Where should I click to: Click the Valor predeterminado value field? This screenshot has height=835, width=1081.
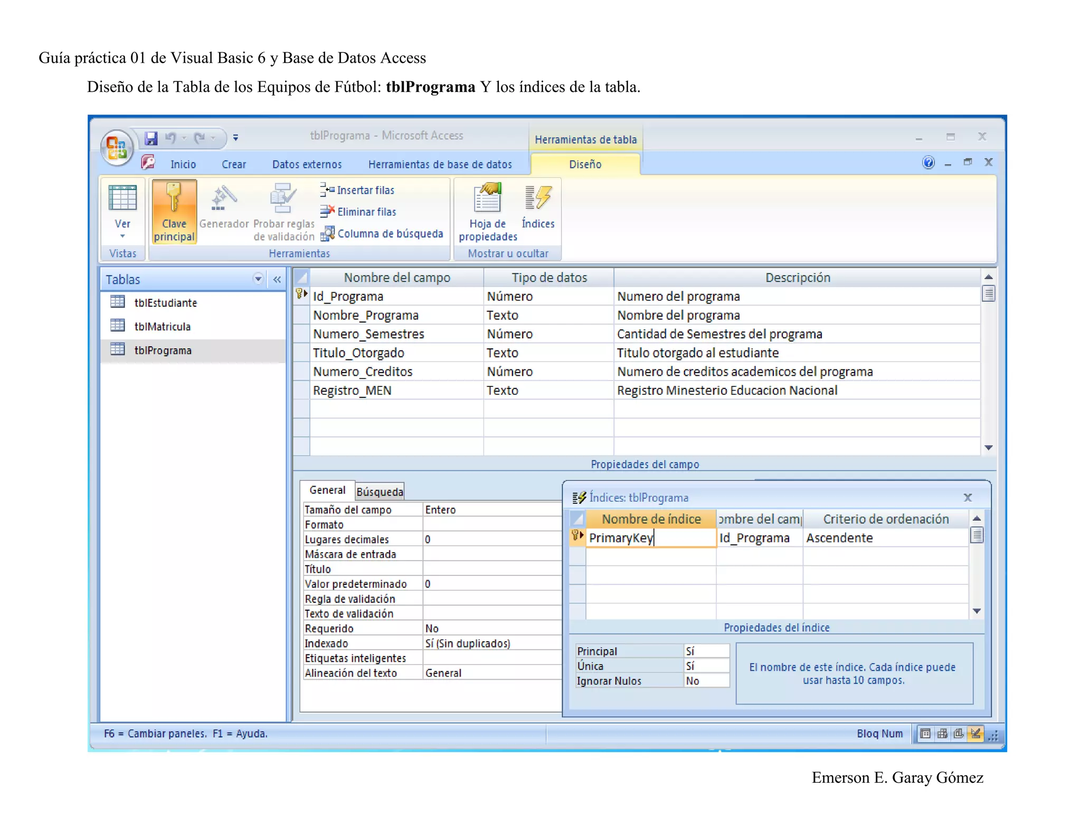[492, 584]
